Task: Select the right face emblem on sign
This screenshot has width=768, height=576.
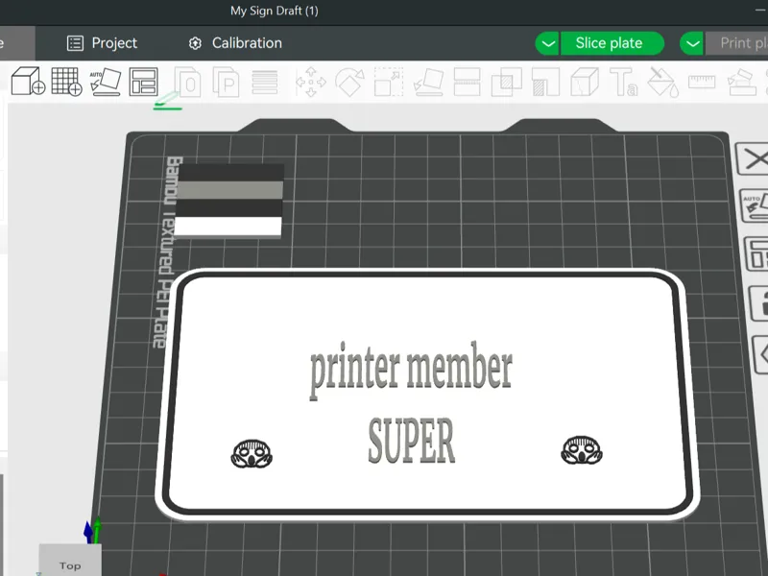Action: tap(582, 449)
